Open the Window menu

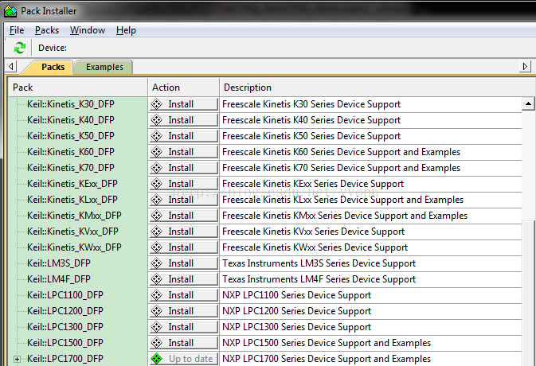[x=88, y=30]
